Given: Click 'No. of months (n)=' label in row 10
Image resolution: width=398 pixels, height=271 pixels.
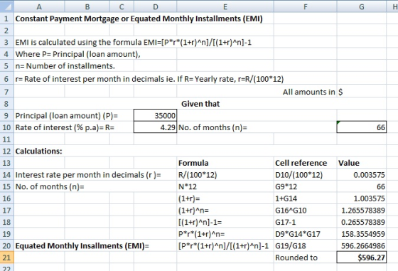Looking at the screenshot, I should 213,127.
